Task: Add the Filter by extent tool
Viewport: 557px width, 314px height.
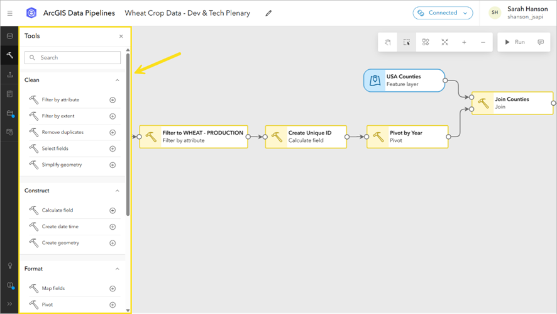Action: coord(113,116)
